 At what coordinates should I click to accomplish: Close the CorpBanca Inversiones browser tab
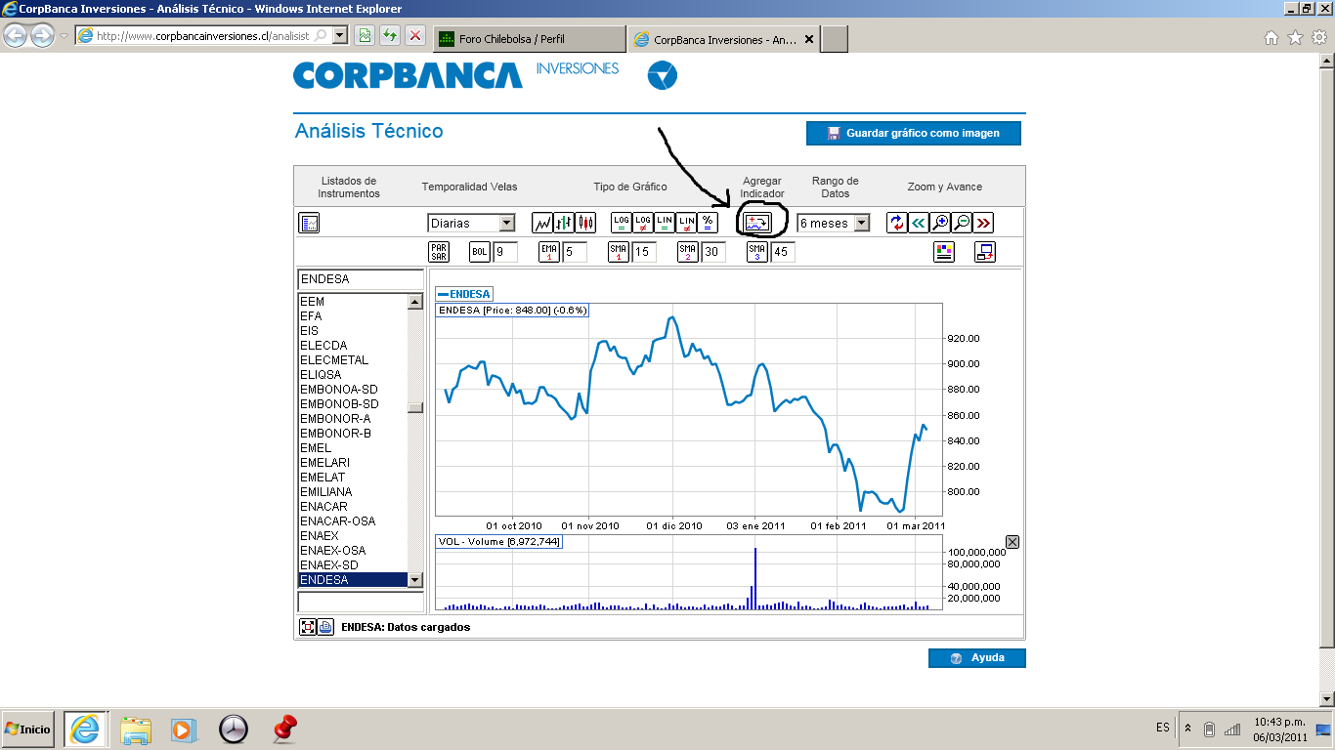(808, 40)
